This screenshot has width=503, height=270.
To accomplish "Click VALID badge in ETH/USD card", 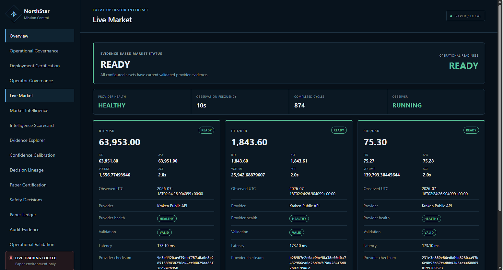I will coord(297,233).
